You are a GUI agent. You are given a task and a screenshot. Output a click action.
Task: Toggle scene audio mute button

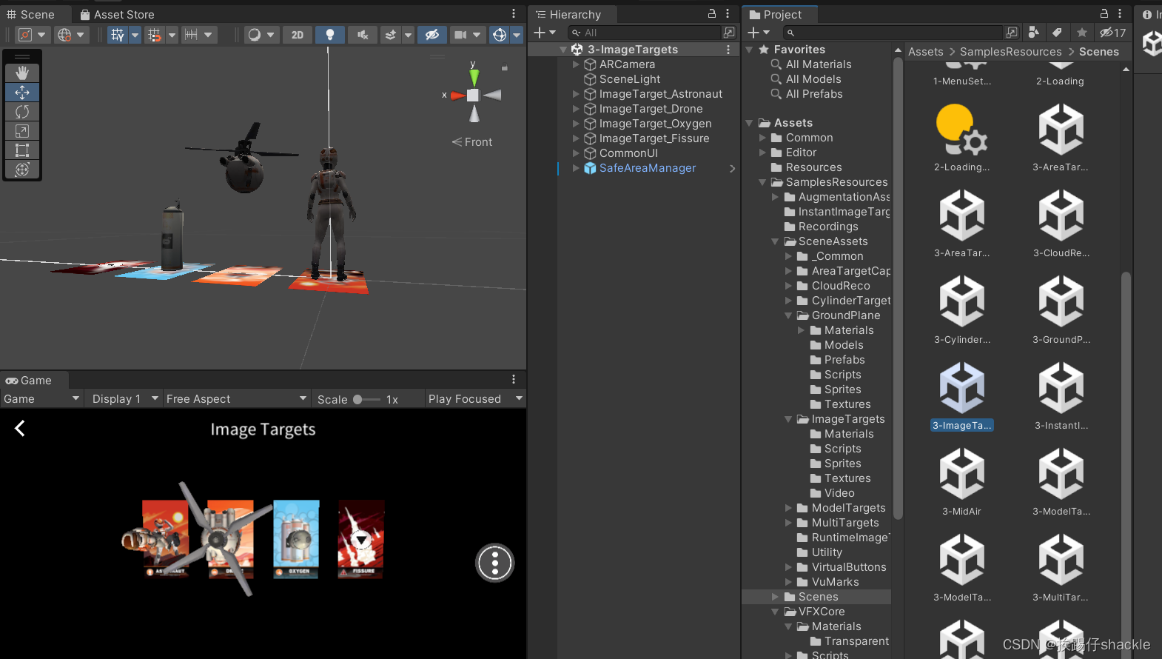363,35
